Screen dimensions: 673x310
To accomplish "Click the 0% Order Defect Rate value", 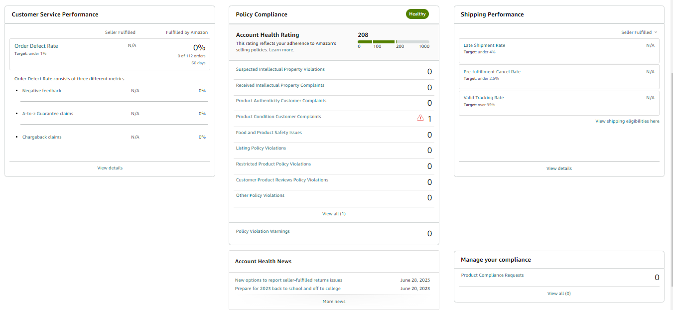I will click(x=199, y=48).
